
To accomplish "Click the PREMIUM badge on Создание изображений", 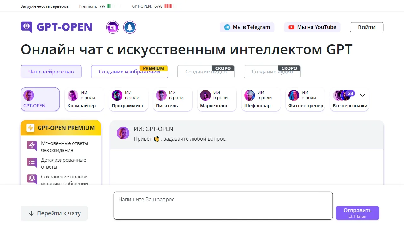I will [153, 68].
